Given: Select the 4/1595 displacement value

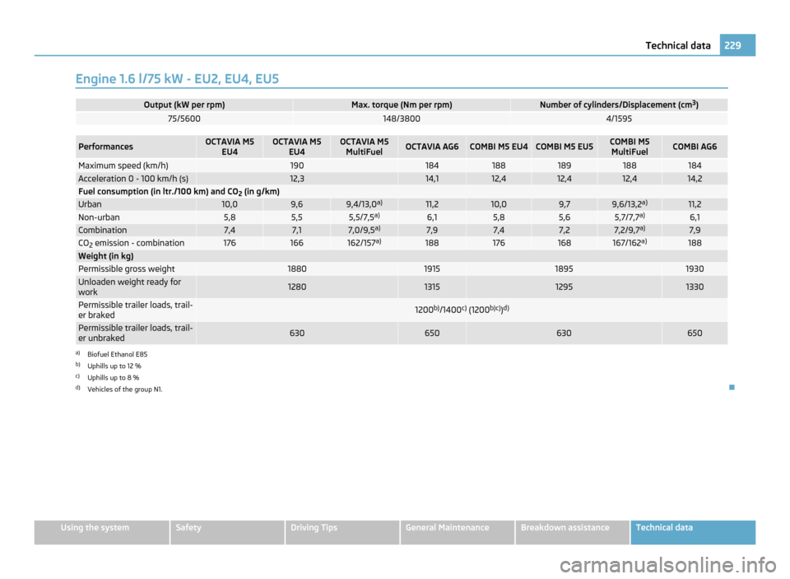Looking at the screenshot, I should (x=619, y=119).
